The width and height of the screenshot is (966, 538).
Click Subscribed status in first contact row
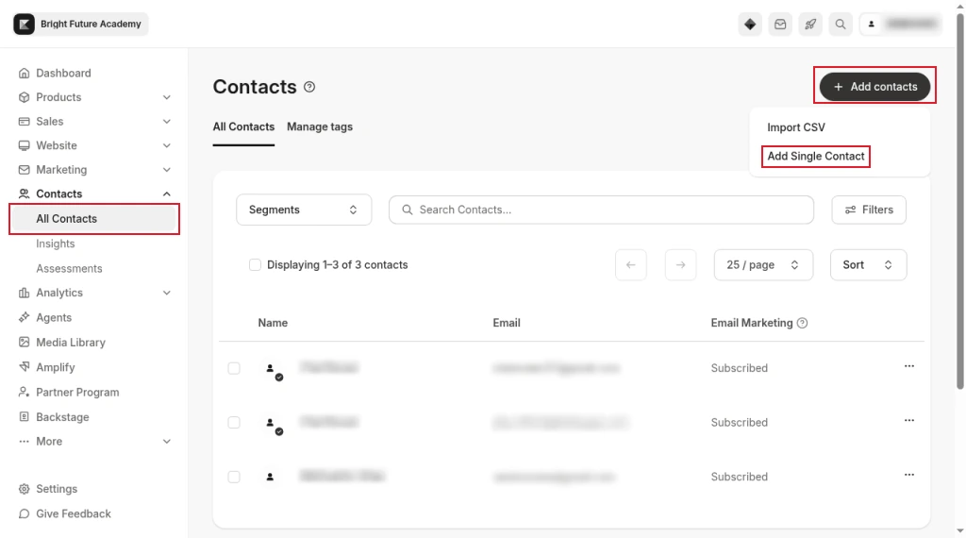point(740,368)
